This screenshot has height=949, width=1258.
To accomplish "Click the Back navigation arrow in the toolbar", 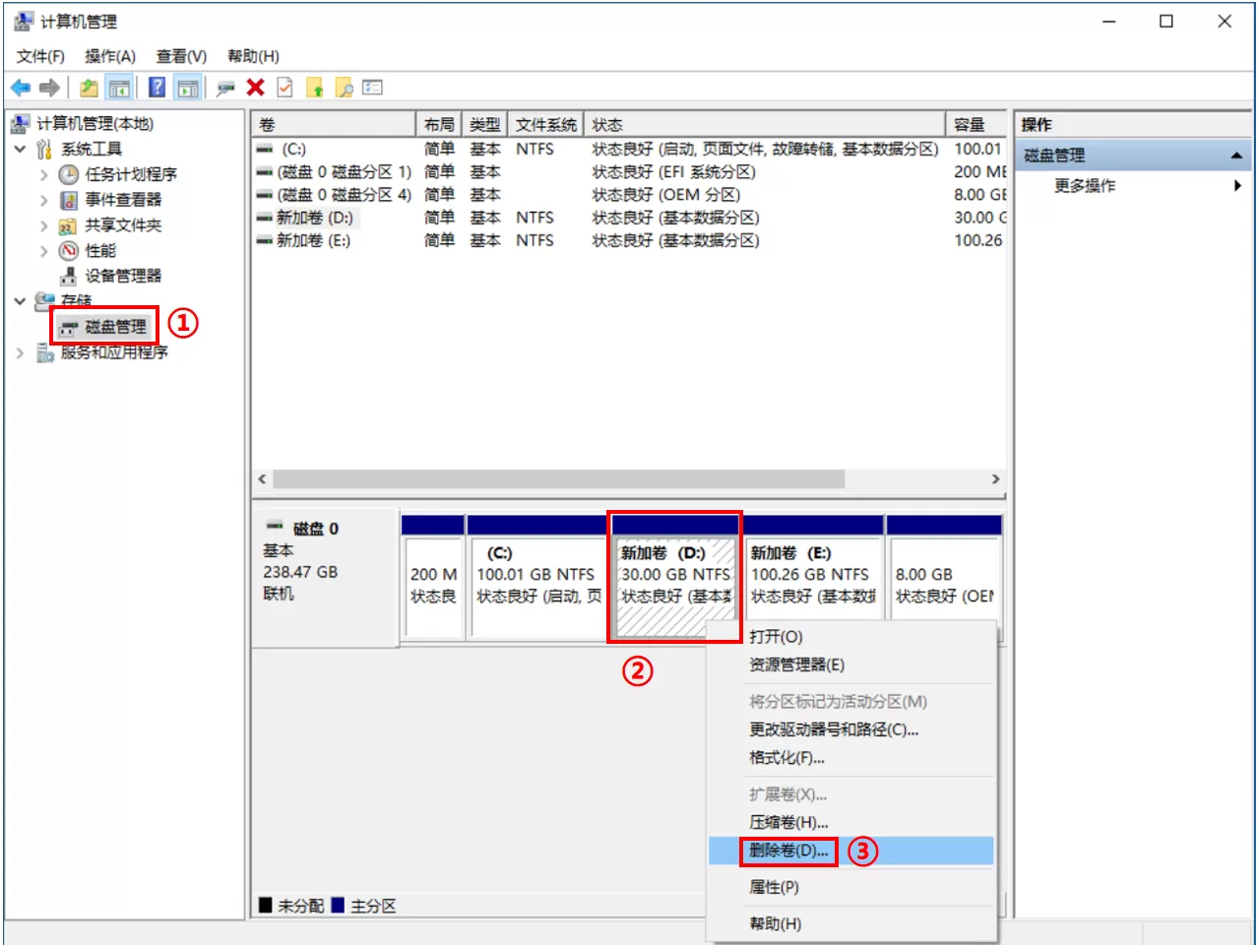I will (22, 87).
